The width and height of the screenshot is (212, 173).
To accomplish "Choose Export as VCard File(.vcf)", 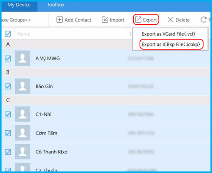I will tap(168, 34).
